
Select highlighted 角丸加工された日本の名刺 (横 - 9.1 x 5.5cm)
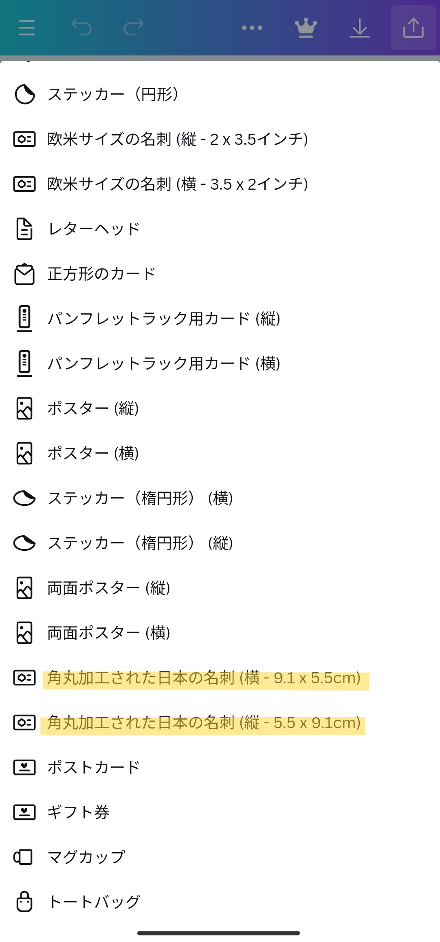[204, 678]
